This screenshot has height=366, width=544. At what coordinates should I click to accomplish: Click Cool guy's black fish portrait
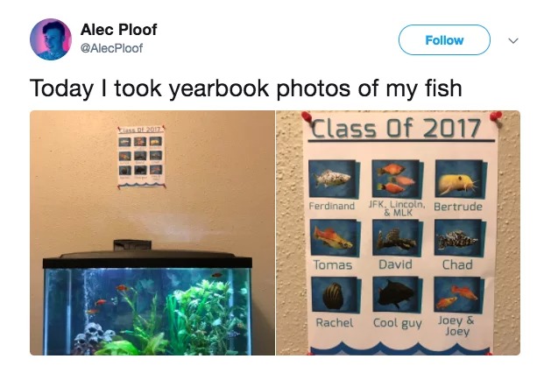point(397,294)
